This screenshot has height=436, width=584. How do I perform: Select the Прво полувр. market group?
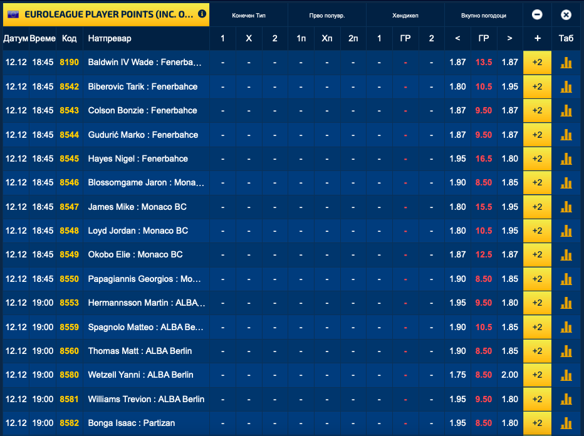click(326, 15)
